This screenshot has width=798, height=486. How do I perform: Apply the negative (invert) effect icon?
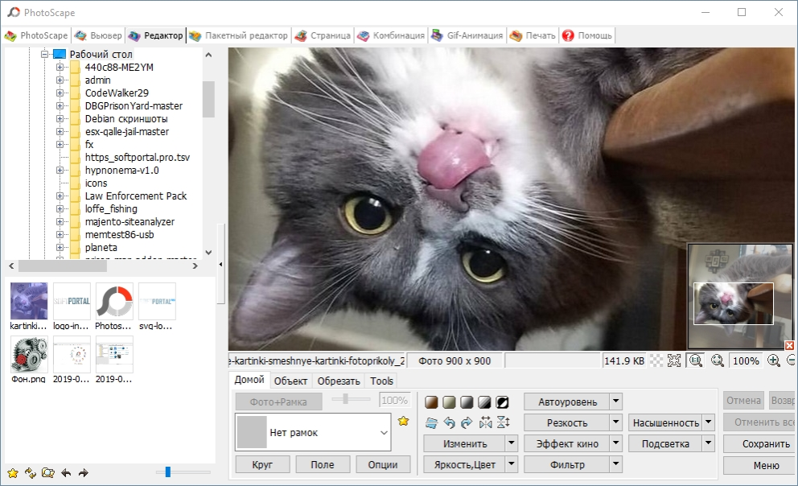502,402
